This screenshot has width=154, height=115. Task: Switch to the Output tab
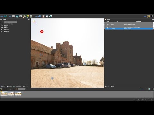113,87
